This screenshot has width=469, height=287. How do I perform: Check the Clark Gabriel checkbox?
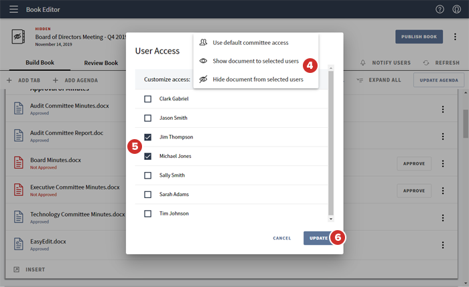click(x=148, y=99)
